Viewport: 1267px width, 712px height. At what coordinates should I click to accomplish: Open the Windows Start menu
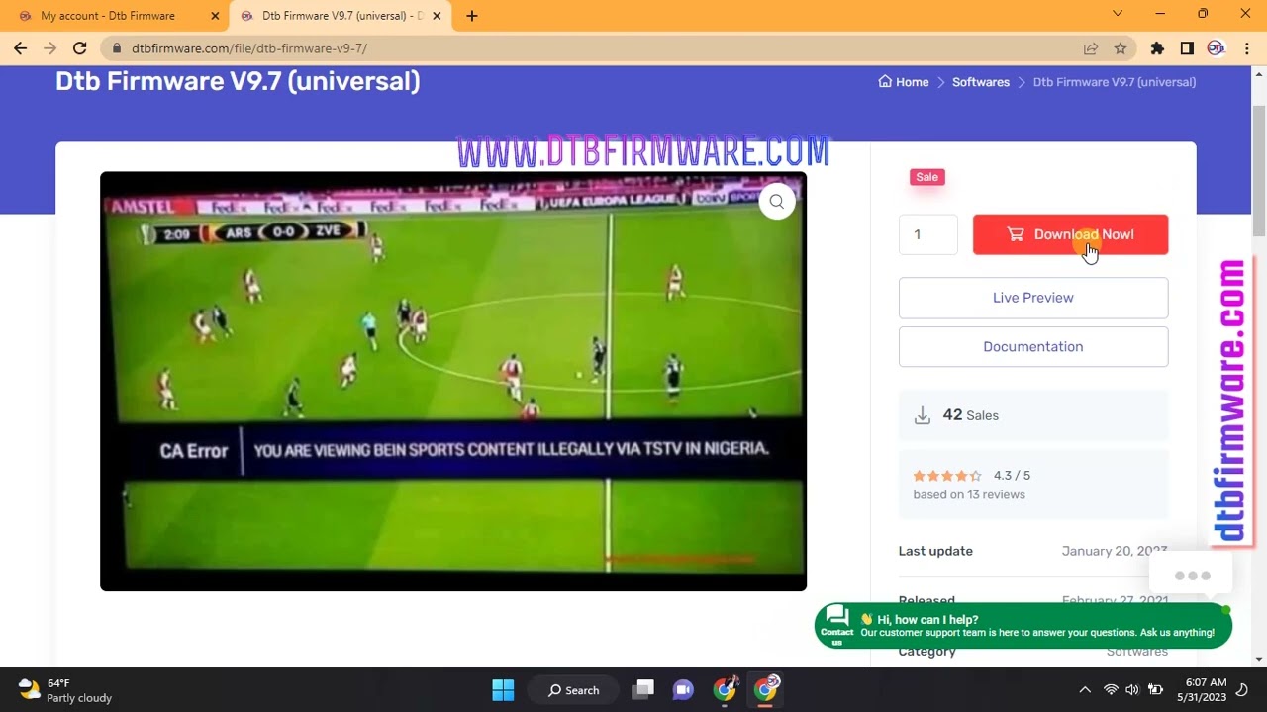point(503,690)
